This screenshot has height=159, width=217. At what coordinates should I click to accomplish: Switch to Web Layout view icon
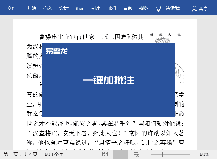(x=136, y=154)
